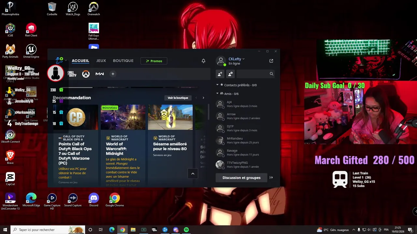Open the Google Chrome desktop shortcut
The height and width of the screenshot is (234, 417).
115,200
